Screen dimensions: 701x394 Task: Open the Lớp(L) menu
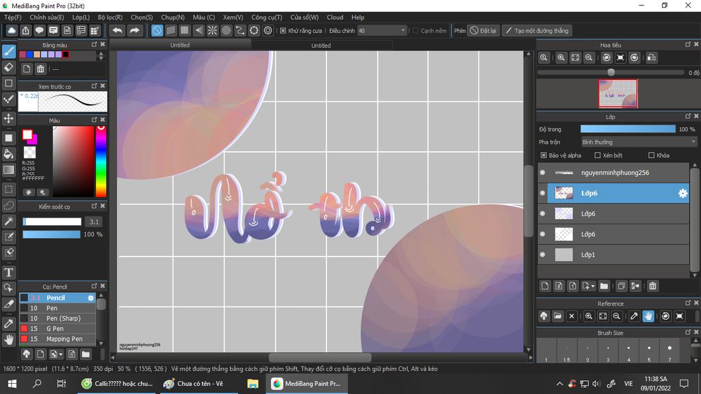(x=81, y=17)
